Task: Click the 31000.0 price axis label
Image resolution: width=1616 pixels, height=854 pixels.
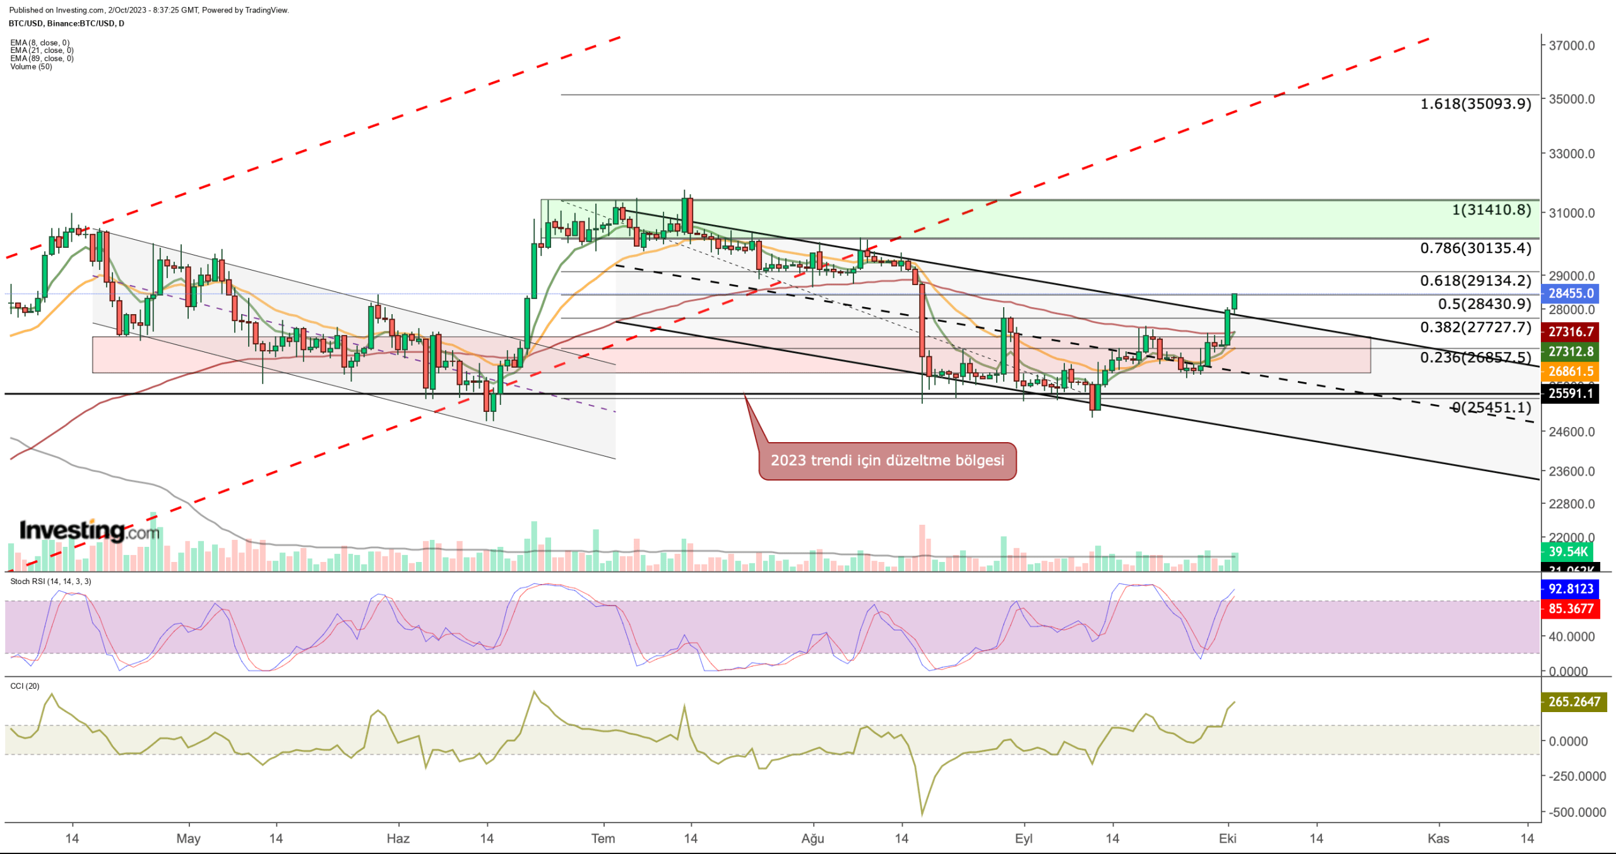Action: pos(1572,213)
